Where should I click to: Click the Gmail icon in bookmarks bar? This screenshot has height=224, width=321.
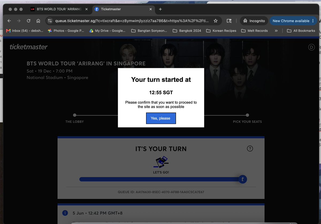(x=8, y=31)
